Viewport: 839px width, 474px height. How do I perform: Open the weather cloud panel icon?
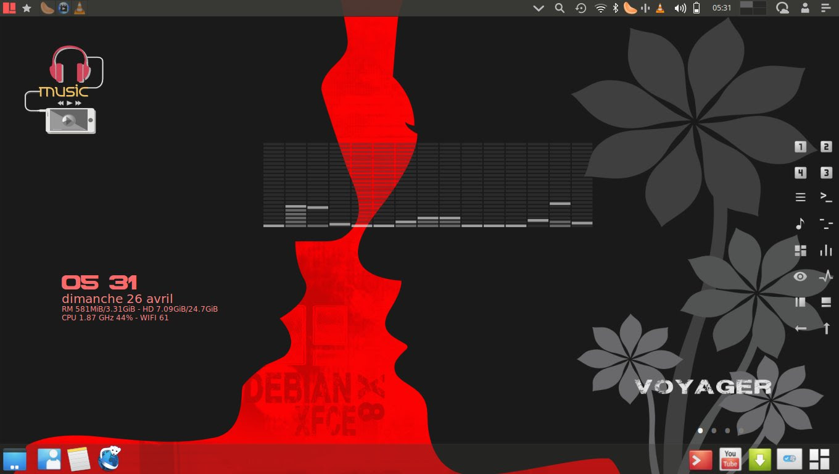click(782, 8)
